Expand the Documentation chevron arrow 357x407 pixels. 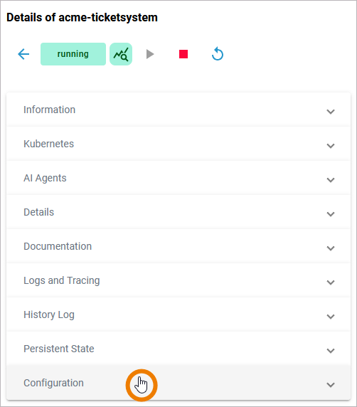point(331,248)
